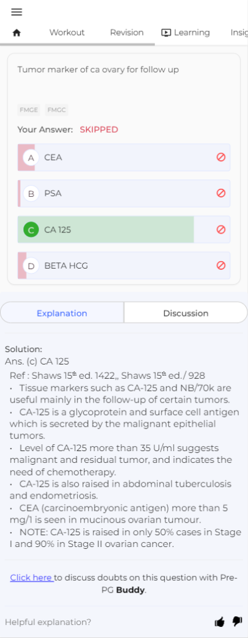Select the Explanation tab
This screenshot has width=248, height=638.
click(x=62, y=313)
